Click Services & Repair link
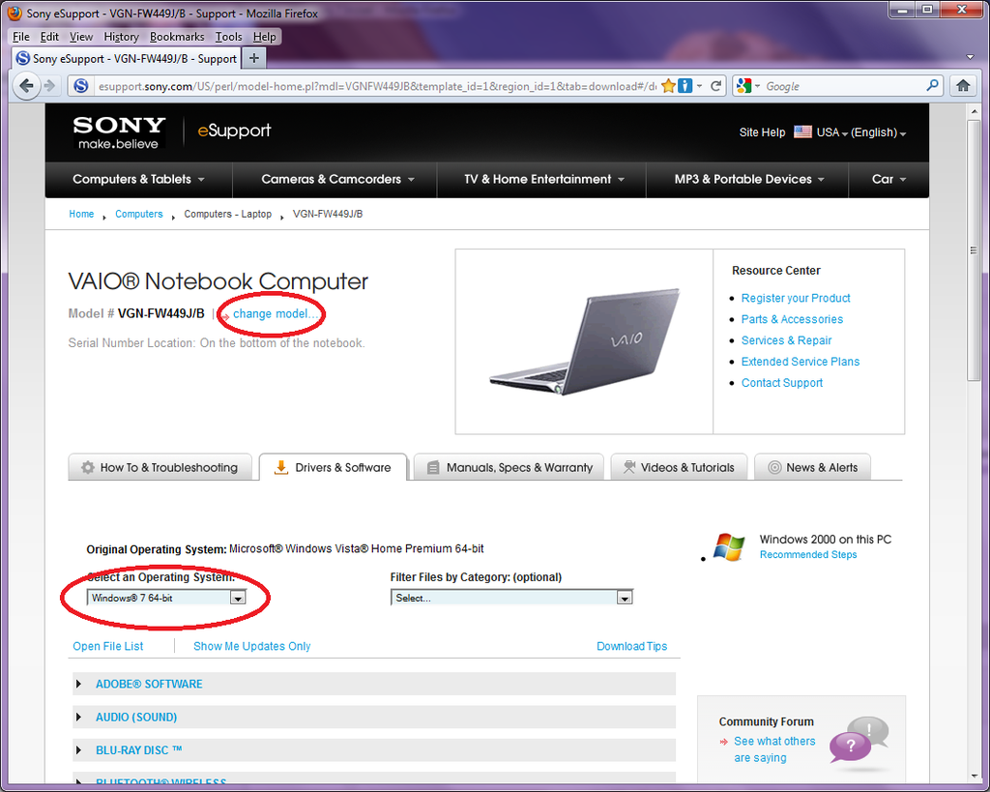Viewport: 990px width, 792px height. [x=786, y=340]
